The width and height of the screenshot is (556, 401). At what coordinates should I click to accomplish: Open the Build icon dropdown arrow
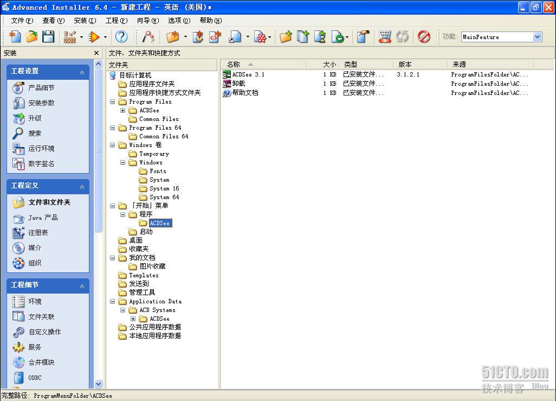(x=81, y=37)
